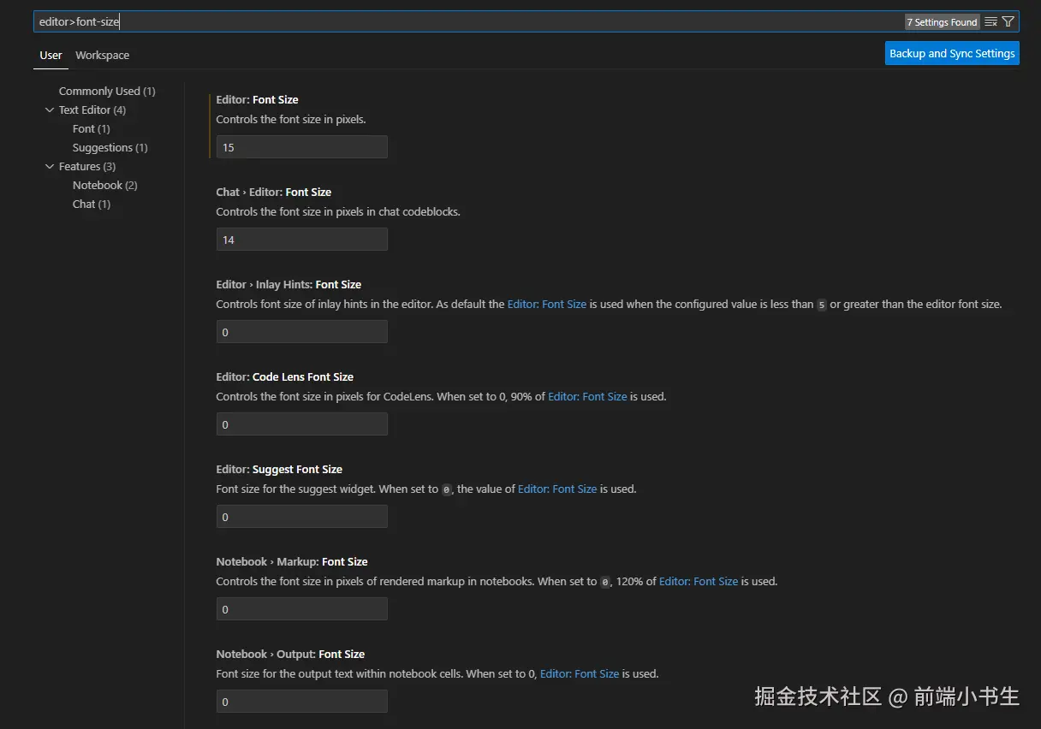The height and width of the screenshot is (729, 1041).
Task: Switch to the Workspace settings tab
Action: [102, 55]
